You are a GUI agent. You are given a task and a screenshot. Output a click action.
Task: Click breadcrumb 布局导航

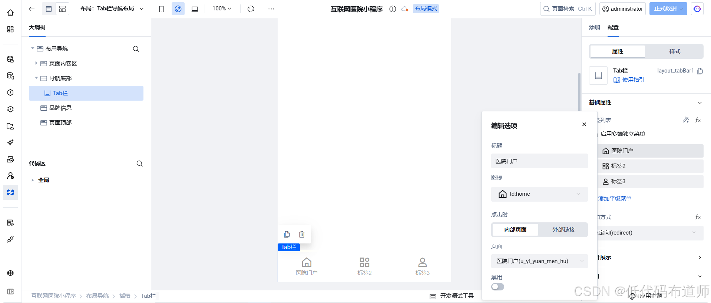tap(97, 296)
